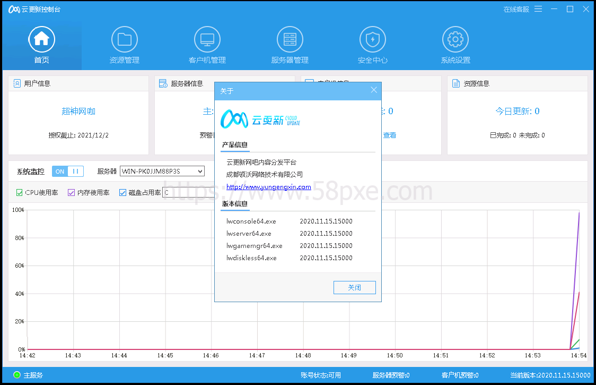The height and width of the screenshot is (385, 596).
Task: Click the 云更新 logo in About dialog
Action: (261, 119)
